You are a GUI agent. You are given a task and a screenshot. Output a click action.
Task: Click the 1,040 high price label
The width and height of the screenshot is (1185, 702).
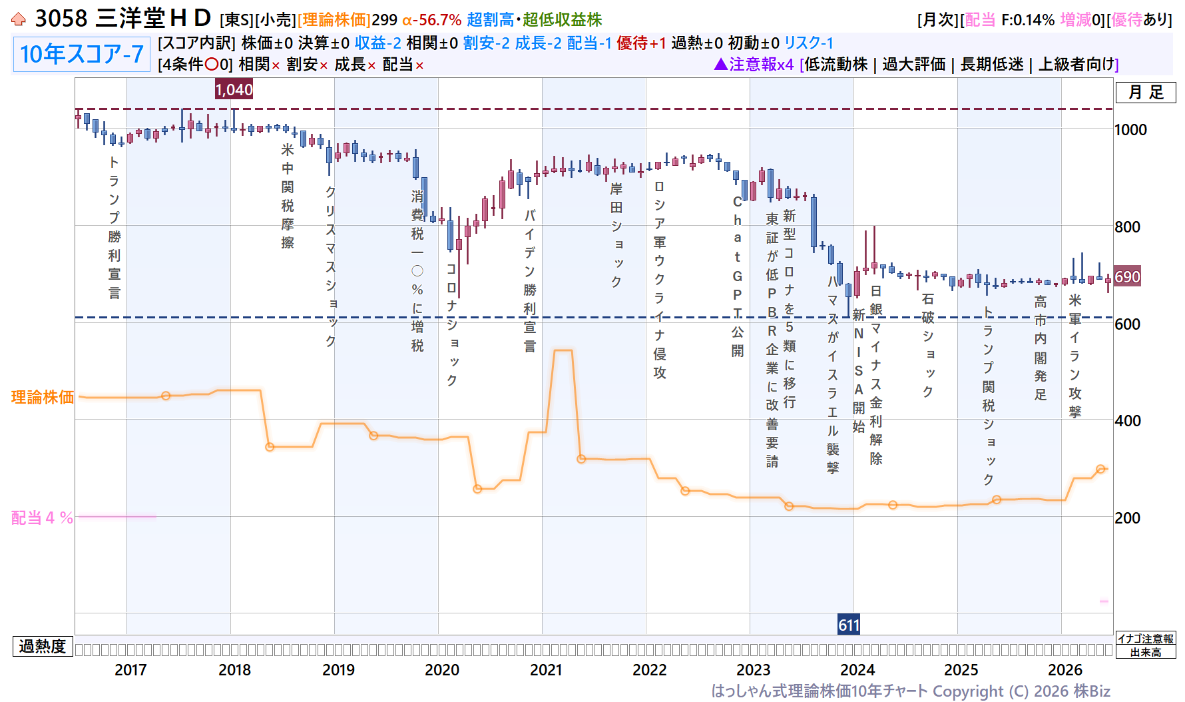click(234, 89)
